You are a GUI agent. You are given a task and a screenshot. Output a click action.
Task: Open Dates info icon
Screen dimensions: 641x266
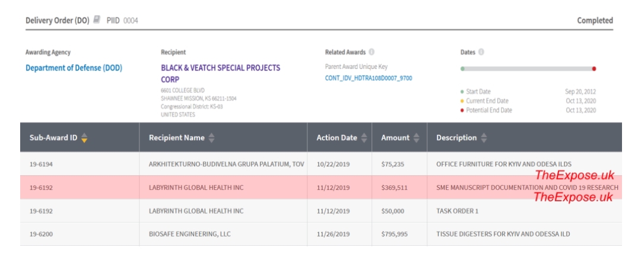point(481,52)
